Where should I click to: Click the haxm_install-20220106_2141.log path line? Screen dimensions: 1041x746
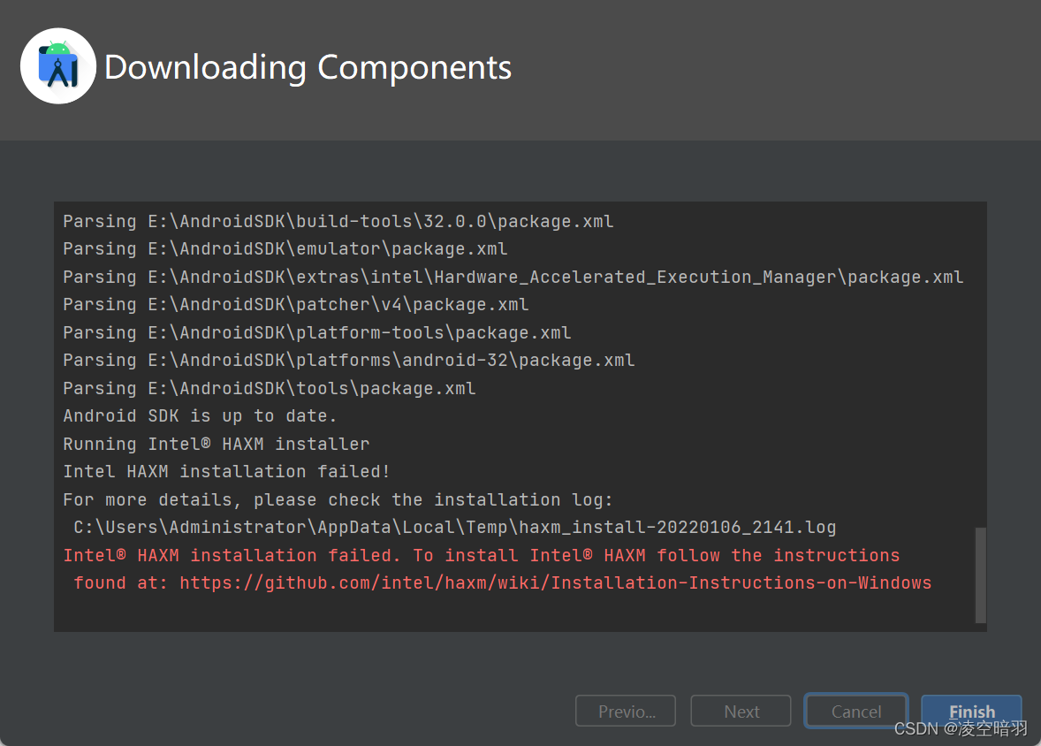pyautogui.click(x=455, y=528)
